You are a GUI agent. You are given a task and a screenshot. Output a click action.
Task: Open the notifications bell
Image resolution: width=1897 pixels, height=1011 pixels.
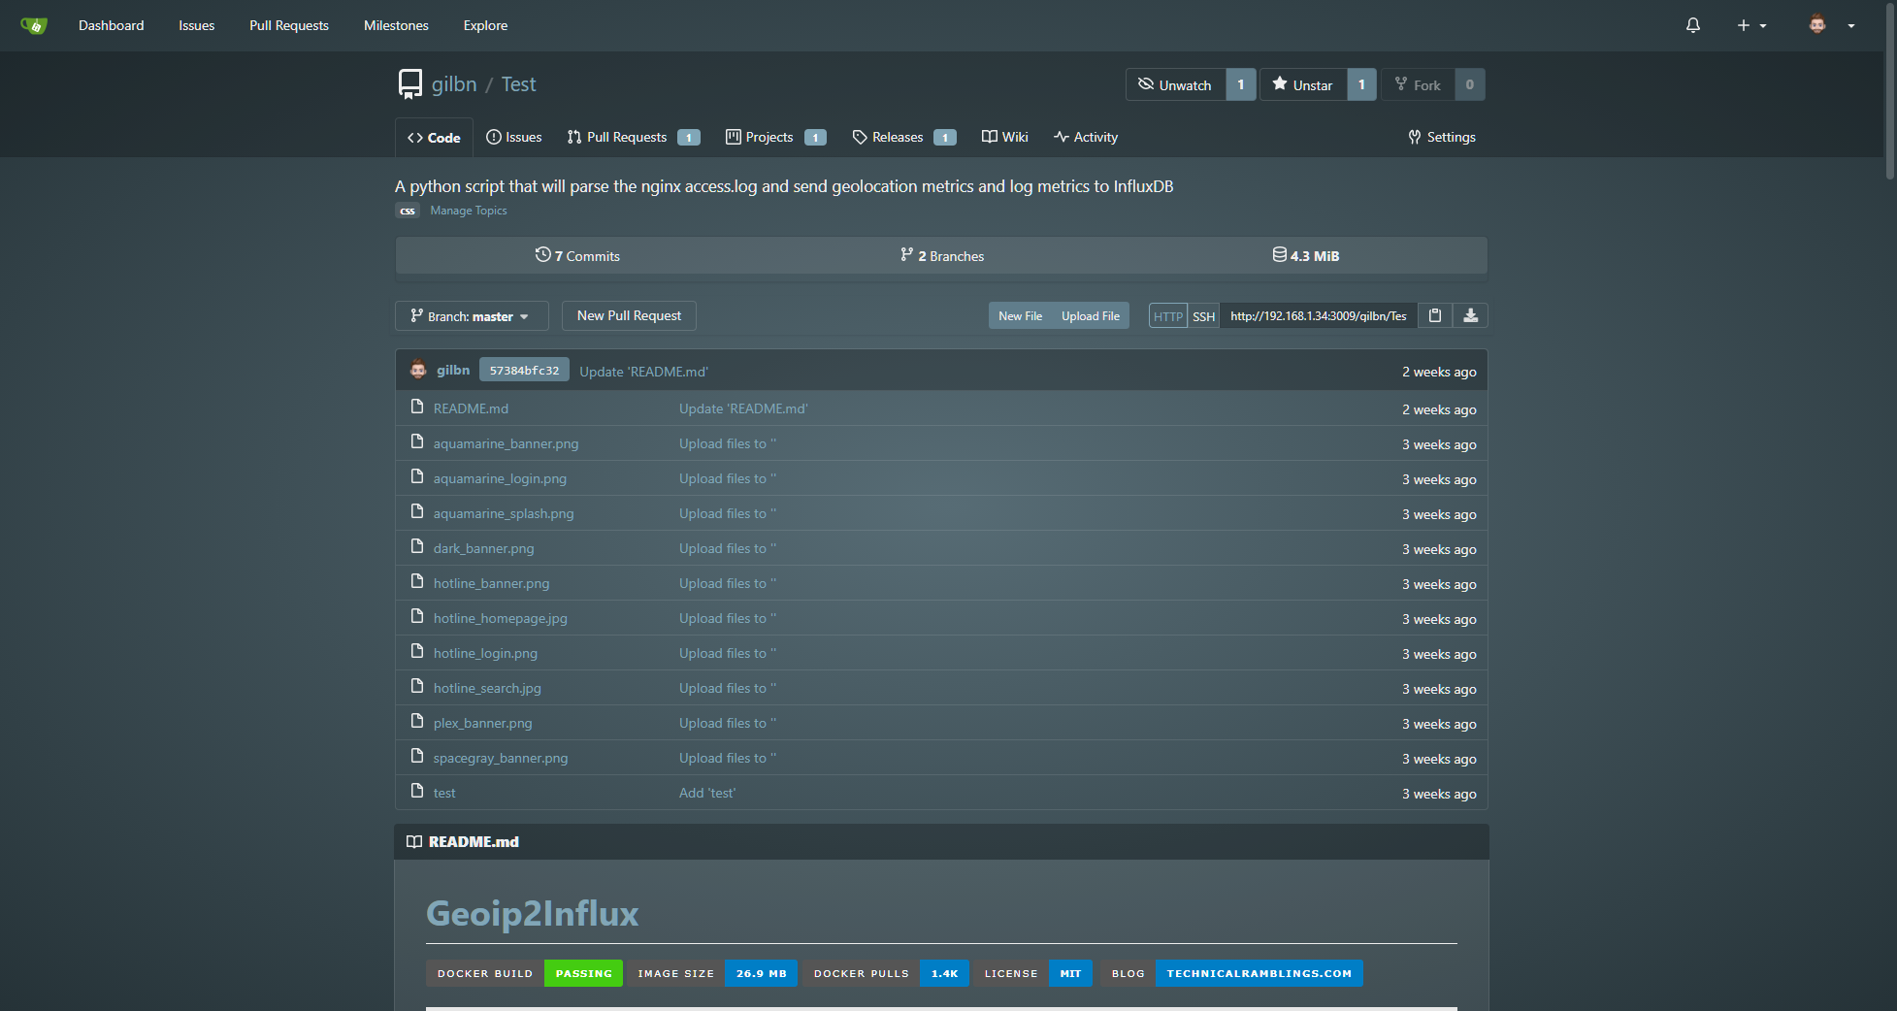[x=1692, y=25]
